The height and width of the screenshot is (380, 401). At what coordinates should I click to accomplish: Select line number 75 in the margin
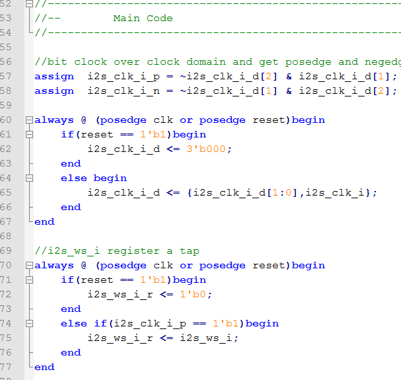pyautogui.click(x=6, y=338)
